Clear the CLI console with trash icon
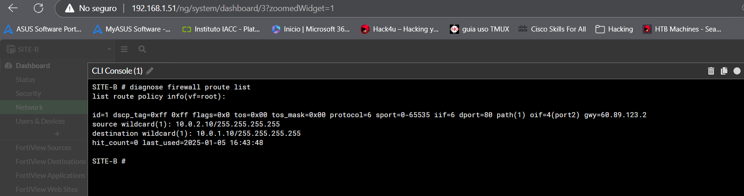Image resolution: width=744 pixels, height=196 pixels. 711,71
